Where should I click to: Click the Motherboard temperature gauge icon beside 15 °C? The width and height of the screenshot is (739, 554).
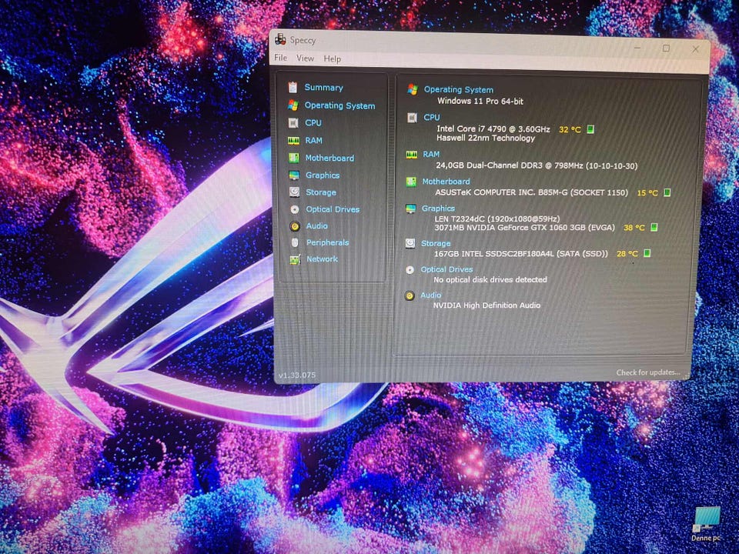667,192
